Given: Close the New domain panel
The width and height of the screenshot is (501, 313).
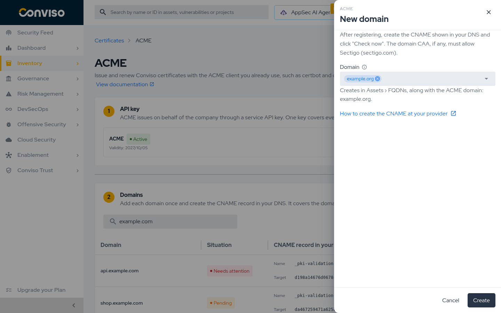Looking at the screenshot, I should click(x=488, y=12).
